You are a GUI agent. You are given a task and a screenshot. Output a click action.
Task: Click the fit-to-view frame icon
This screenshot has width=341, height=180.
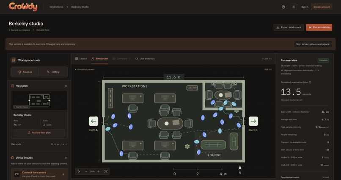(x=106, y=172)
